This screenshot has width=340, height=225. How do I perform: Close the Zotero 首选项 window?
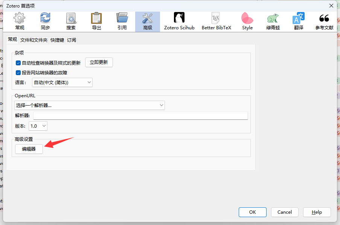coord(331,6)
